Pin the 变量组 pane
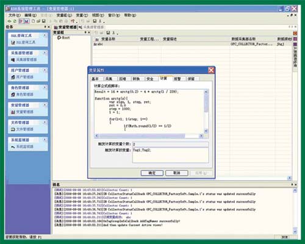Viewport: 305px width, 244px height. point(85,32)
